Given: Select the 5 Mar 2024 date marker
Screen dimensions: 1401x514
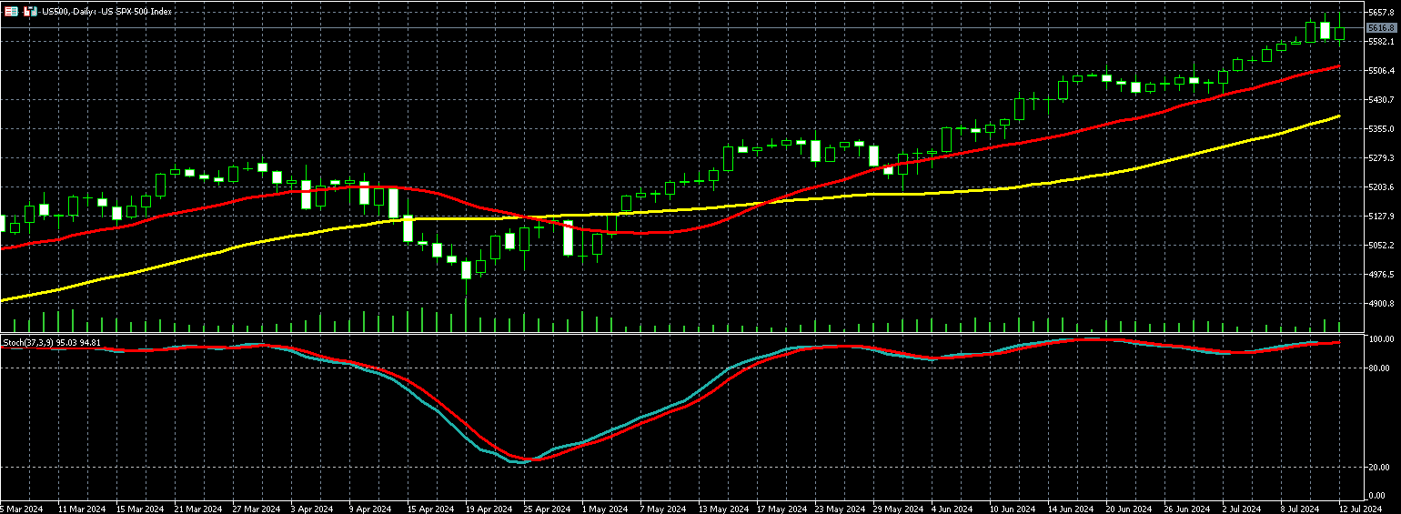Looking at the screenshot, I should (20, 508).
